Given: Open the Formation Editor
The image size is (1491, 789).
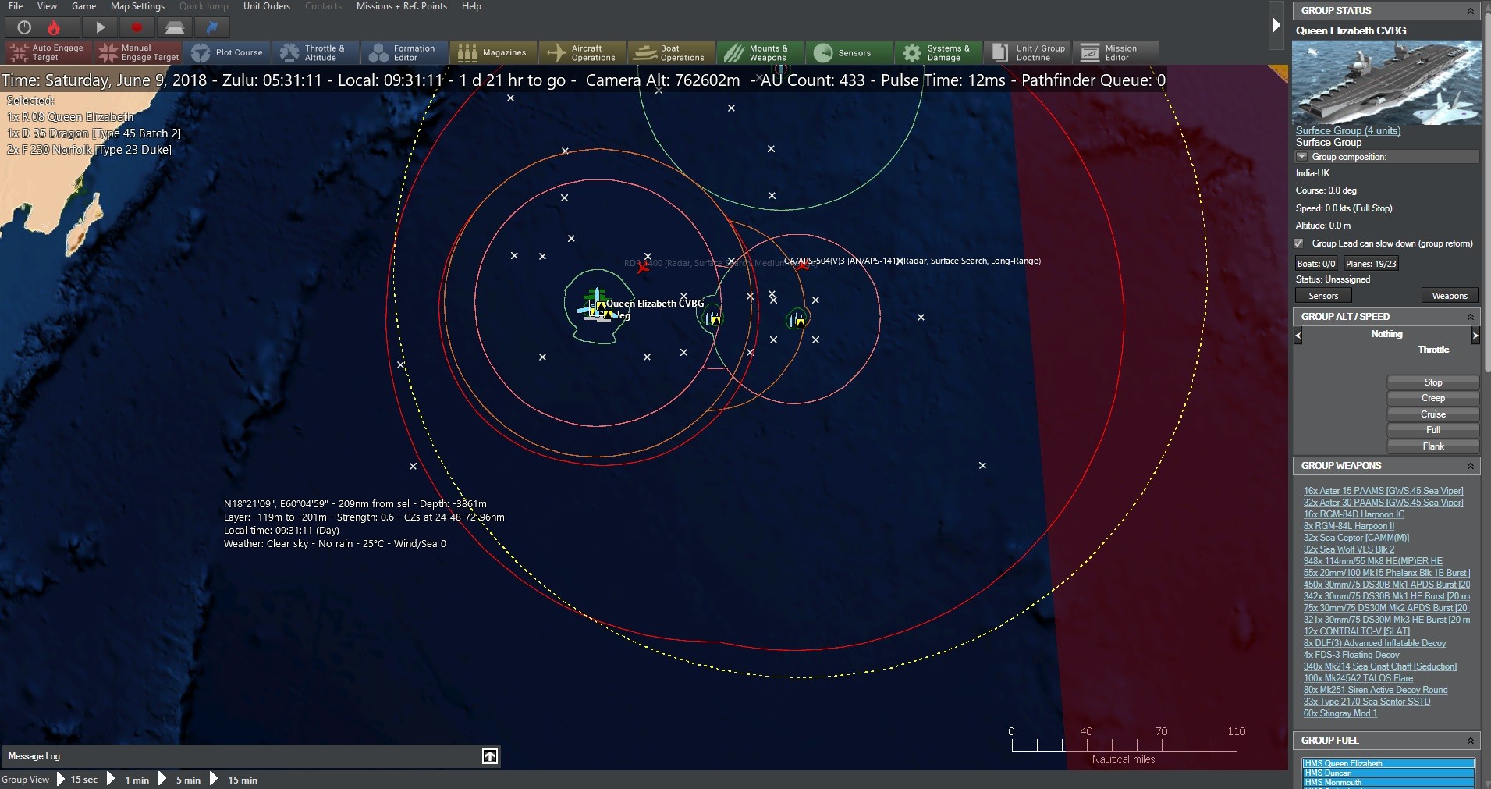Looking at the screenshot, I should pyautogui.click(x=404, y=52).
